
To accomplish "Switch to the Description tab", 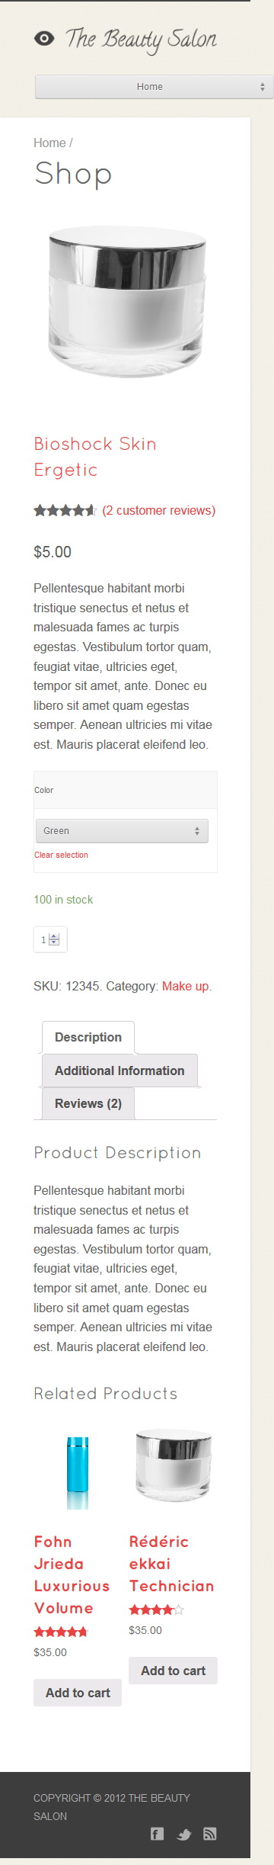I will tap(88, 1037).
